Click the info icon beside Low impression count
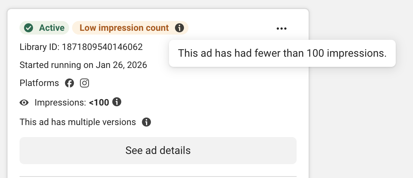This screenshot has height=178, width=413. [179, 28]
